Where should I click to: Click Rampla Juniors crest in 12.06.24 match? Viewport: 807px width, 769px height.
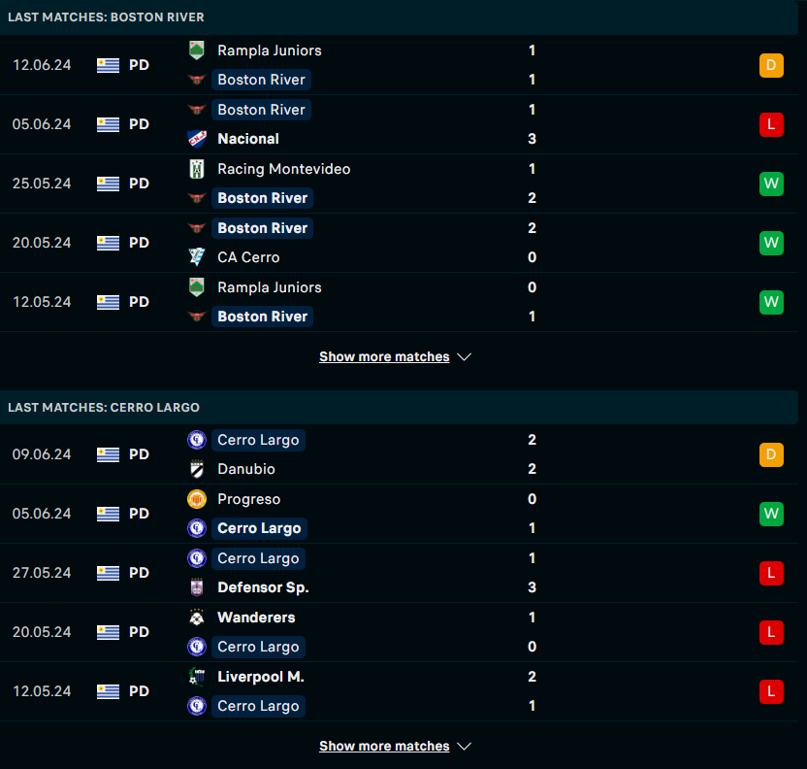coord(197,50)
